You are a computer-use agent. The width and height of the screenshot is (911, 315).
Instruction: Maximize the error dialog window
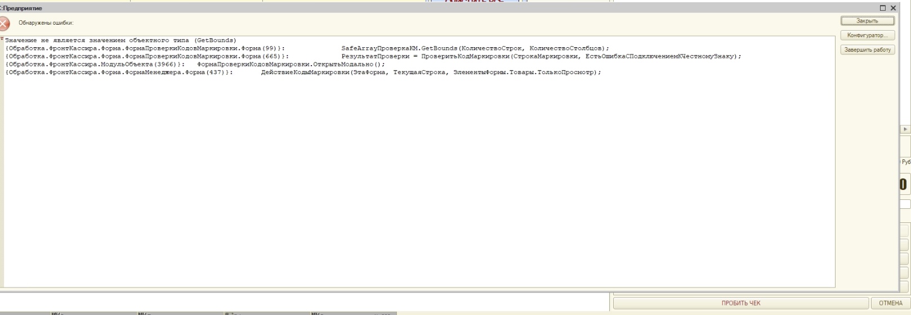coord(883,8)
